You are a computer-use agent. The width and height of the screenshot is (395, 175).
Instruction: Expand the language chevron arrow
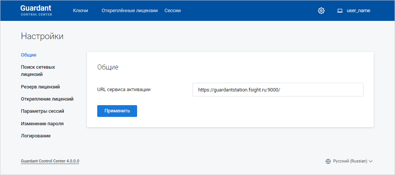(371, 161)
